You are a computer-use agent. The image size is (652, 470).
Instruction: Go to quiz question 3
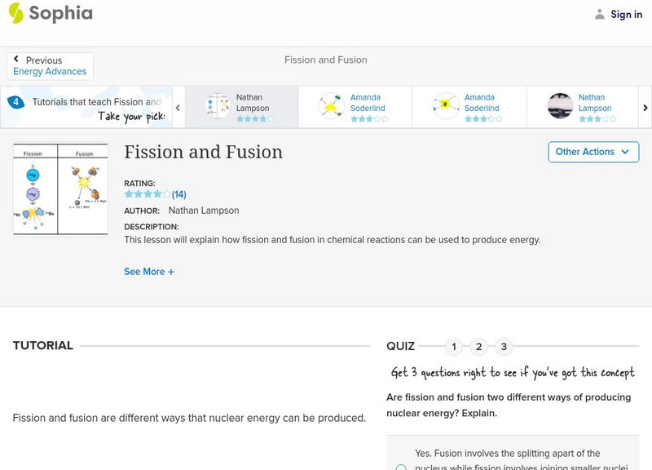coord(504,347)
